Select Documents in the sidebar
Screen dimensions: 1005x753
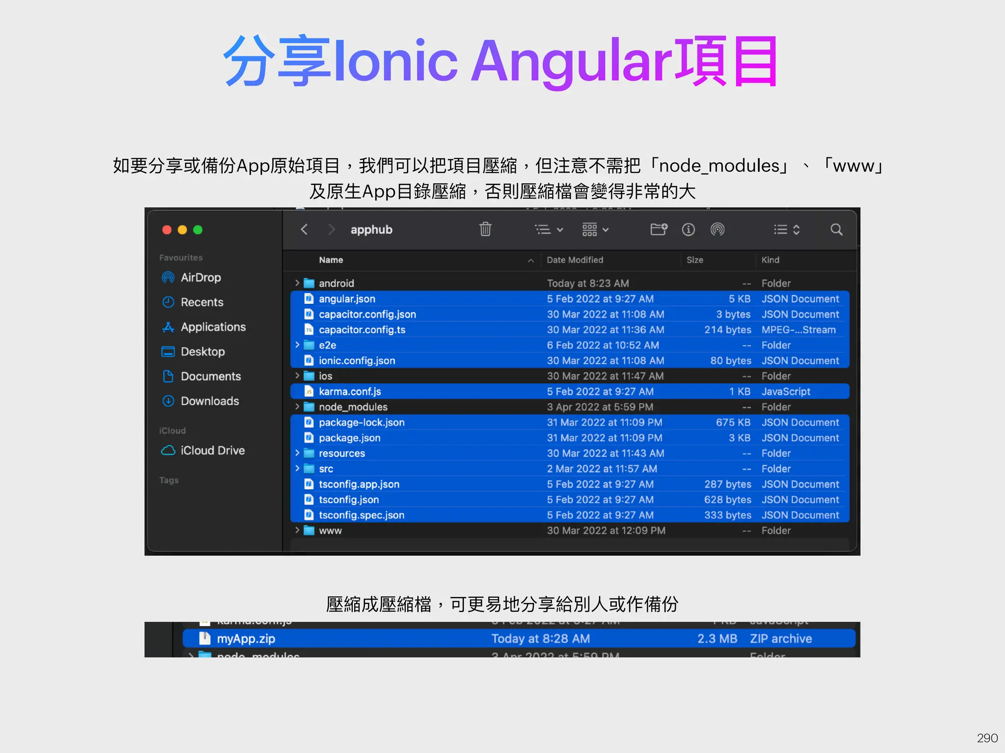click(x=202, y=376)
